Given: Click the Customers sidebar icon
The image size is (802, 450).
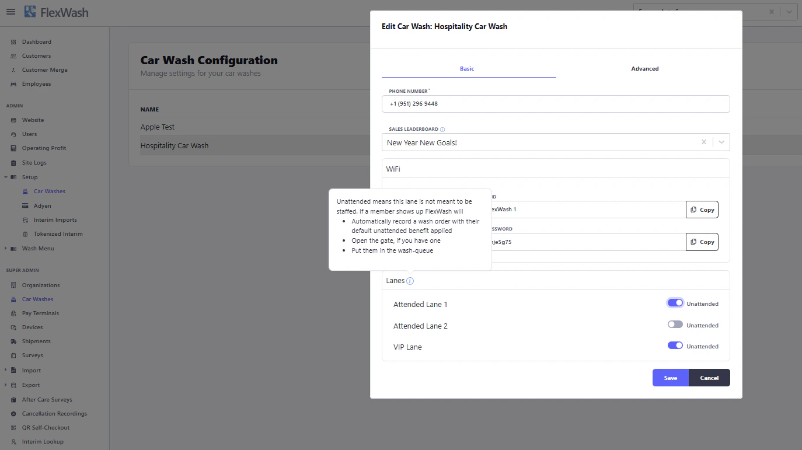Looking at the screenshot, I should (13, 56).
